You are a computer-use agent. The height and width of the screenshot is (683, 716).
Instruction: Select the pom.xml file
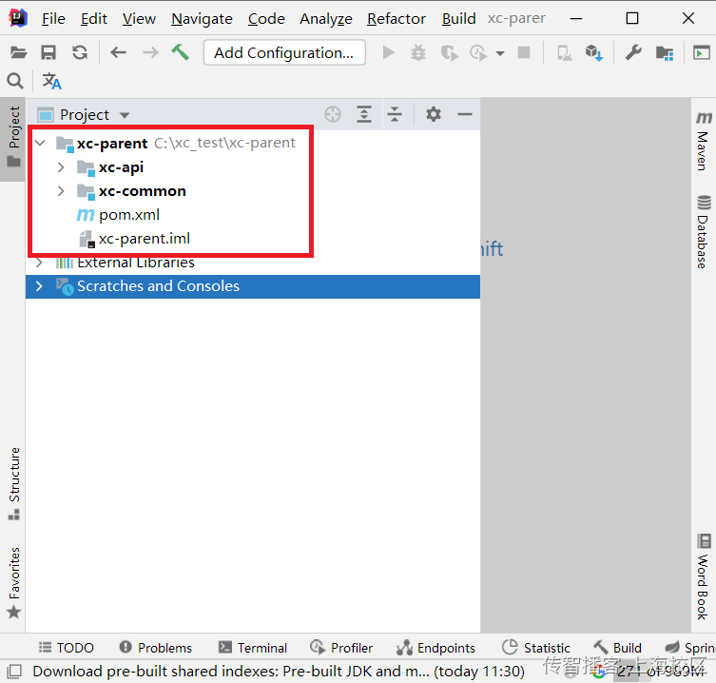pyautogui.click(x=129, y=215)
